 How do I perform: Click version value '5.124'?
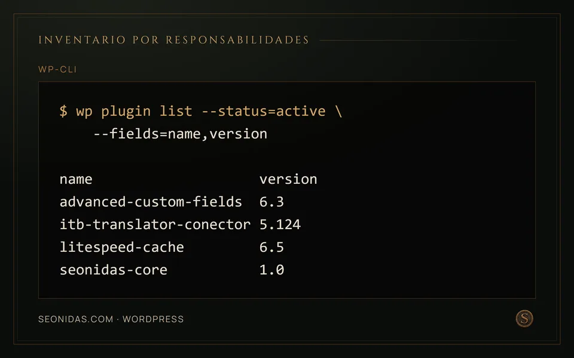280,224
